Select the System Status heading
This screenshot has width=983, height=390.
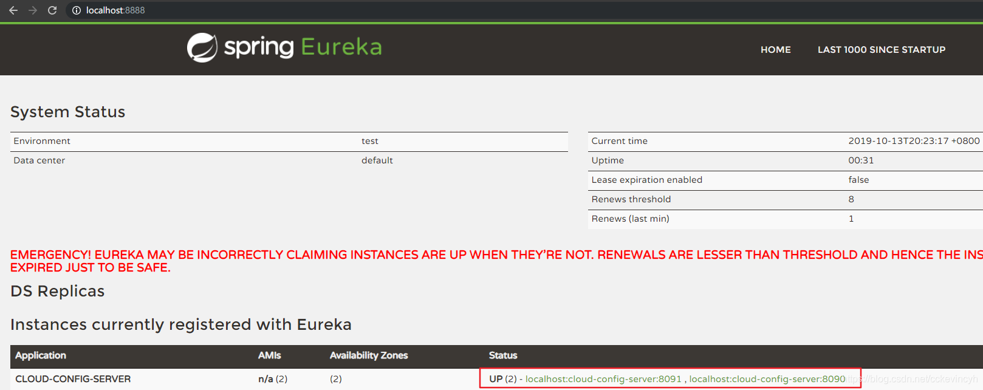[x=68, y=112]
